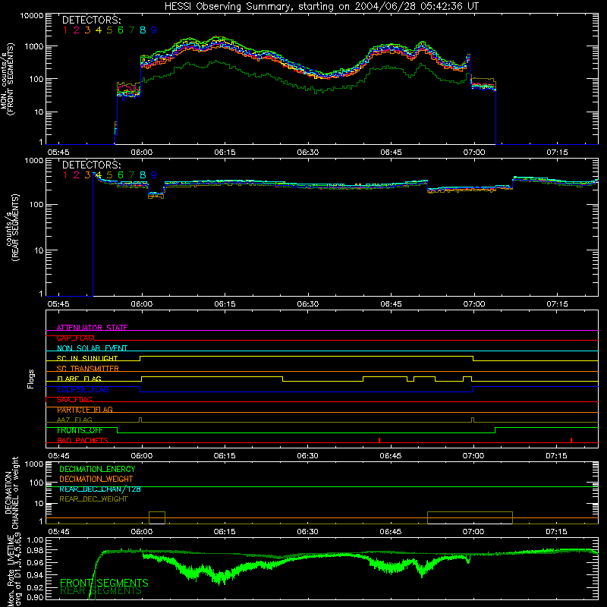Click the GAP_FLAG label
The width and height of the screenshot is (607, 607).
[75, 338]
